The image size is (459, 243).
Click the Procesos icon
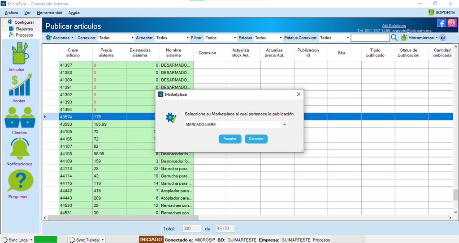(x=11, y=35)
